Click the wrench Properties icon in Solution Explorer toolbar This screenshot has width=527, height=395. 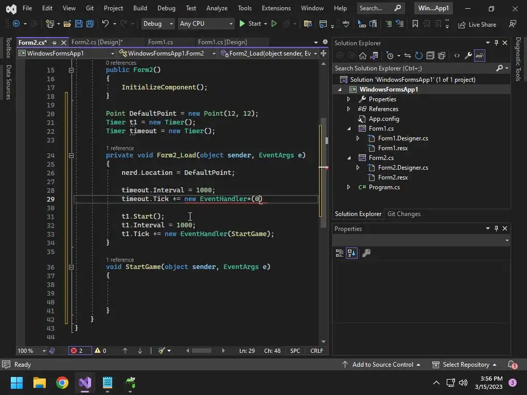[x=468, y=56]
